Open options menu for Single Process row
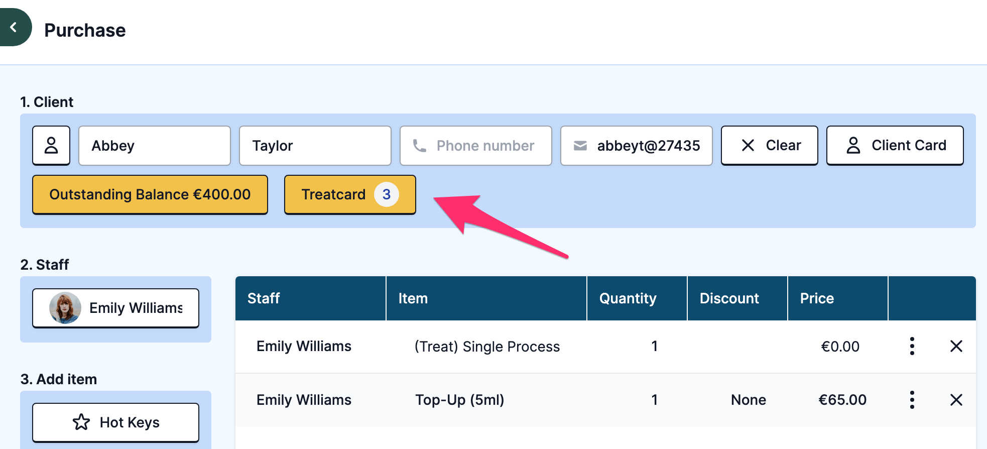The image size is (987, 449). (x=912, y=346)
